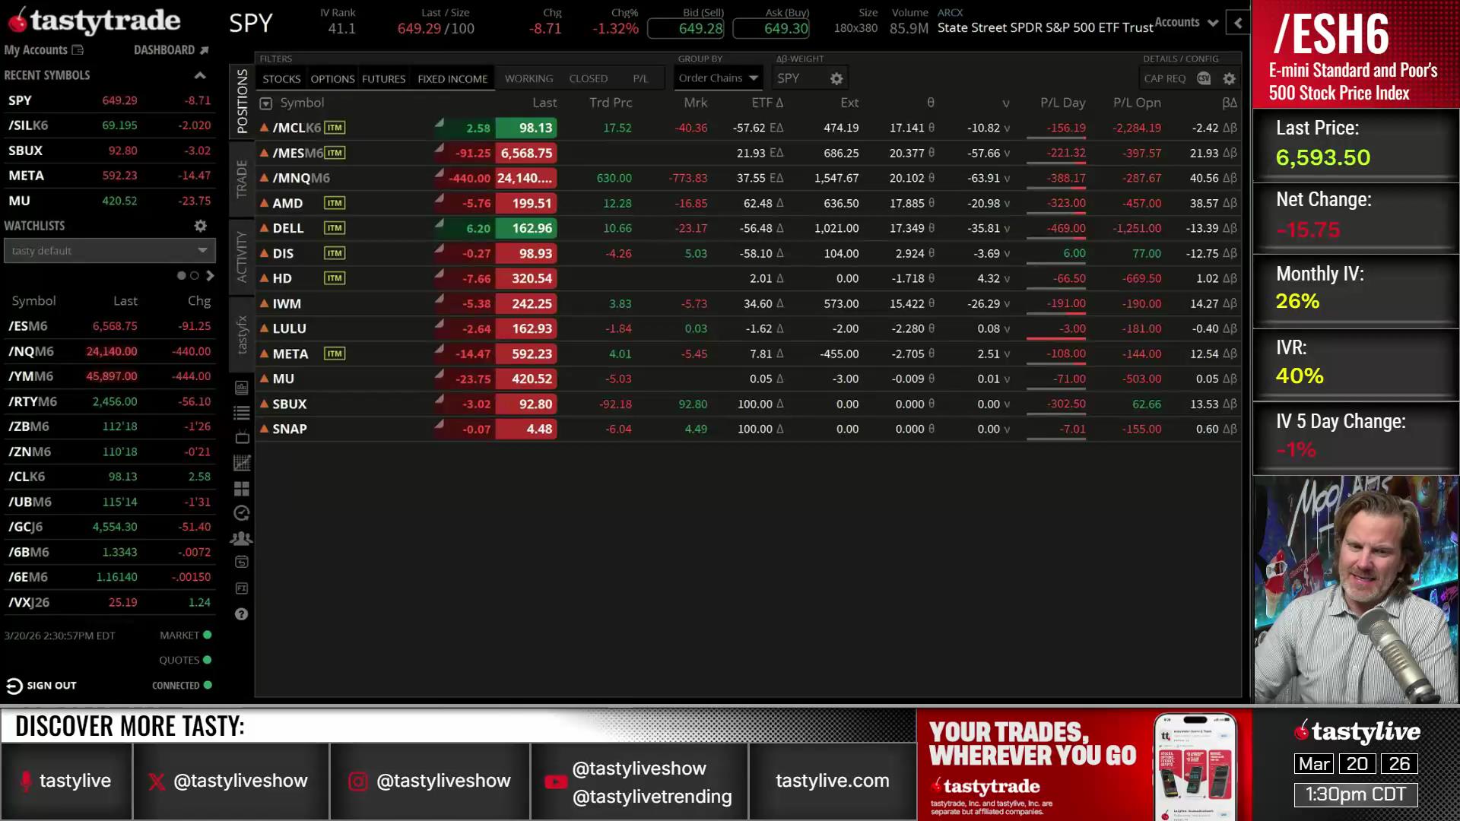Click the grid layout sidebar icon

[x=241, y=488]
